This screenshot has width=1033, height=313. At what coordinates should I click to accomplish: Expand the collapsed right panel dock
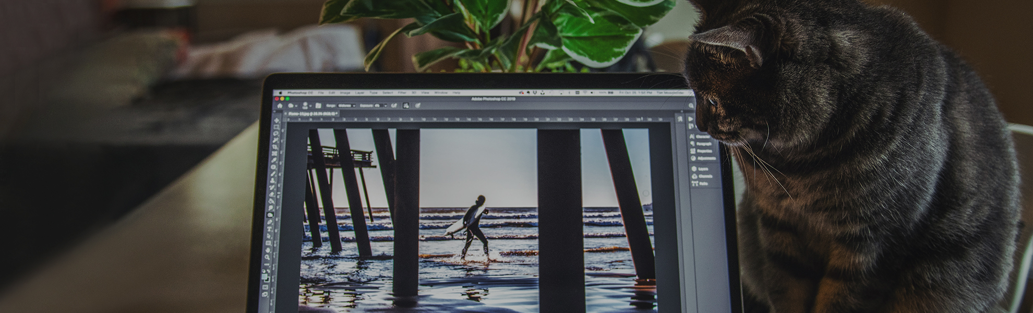point(682,112)
